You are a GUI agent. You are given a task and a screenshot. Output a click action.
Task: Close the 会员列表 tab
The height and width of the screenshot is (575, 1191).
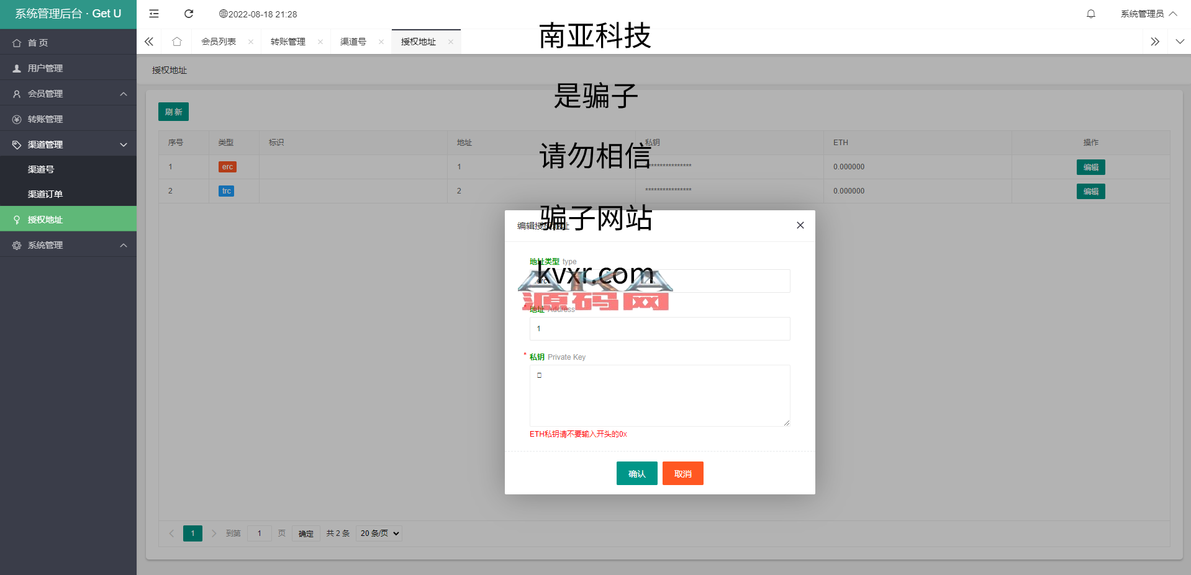[x=251, y=42]
